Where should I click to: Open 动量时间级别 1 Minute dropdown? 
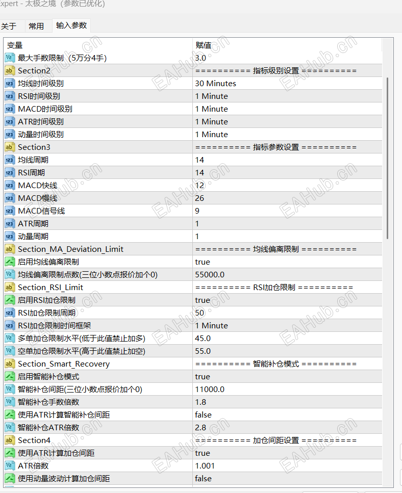[x=287, y=134]
